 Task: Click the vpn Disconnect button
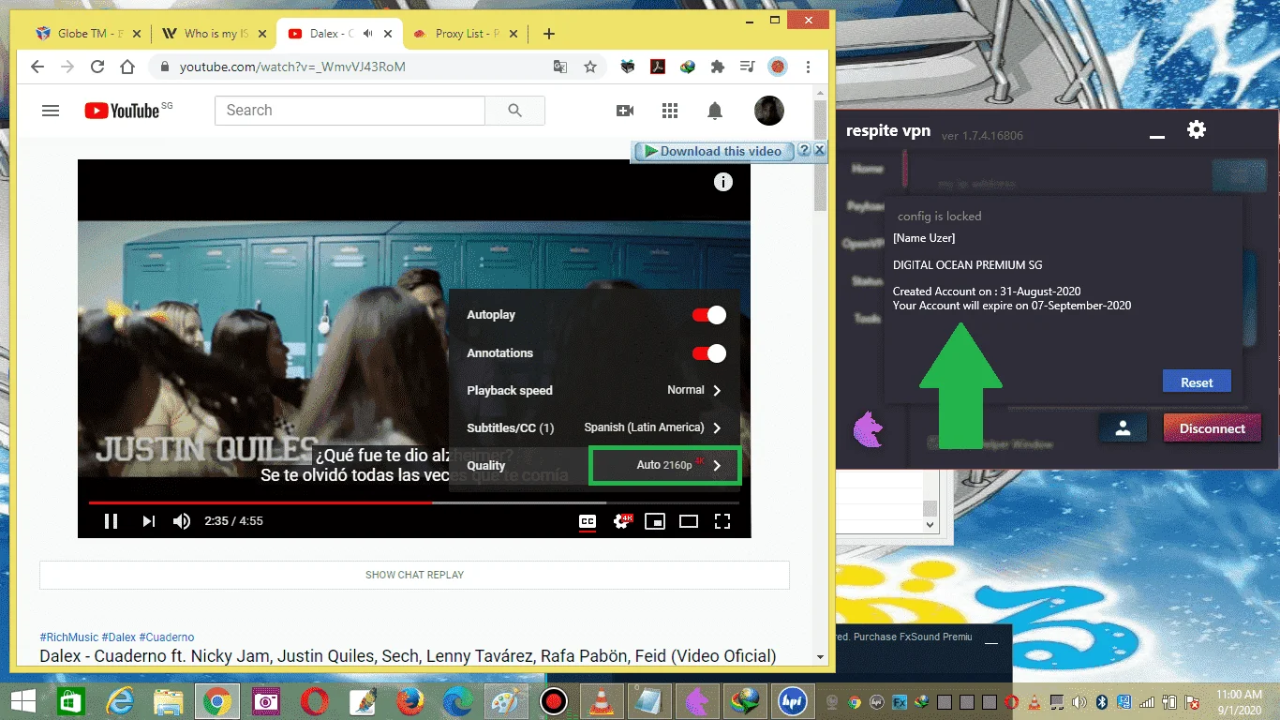(1213, 428)
